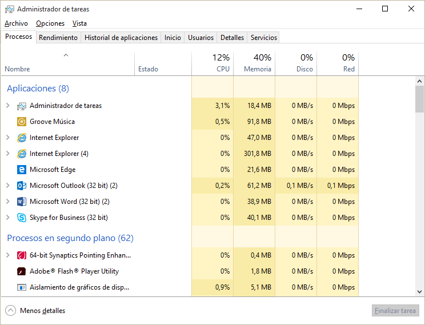The image size is (425, 325).
Task: Click the 0,1 Mbps network value
Action: point(341,186)
